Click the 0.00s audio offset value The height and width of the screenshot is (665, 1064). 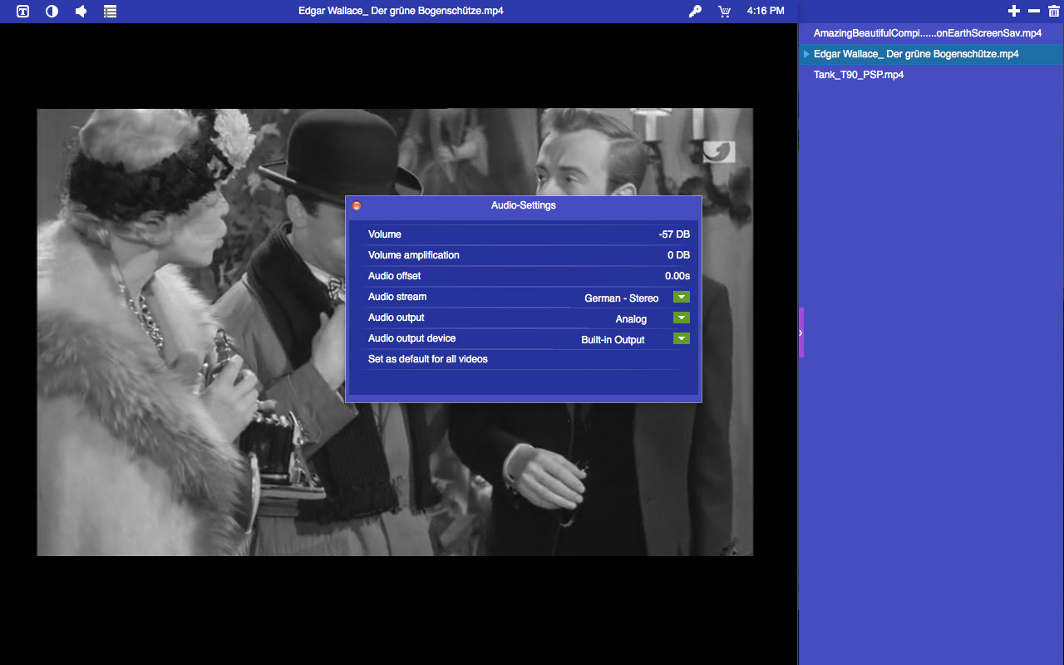click(677, 276)
